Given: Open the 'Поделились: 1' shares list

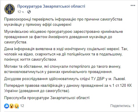Looking at the screenshot, I should 122,106.
